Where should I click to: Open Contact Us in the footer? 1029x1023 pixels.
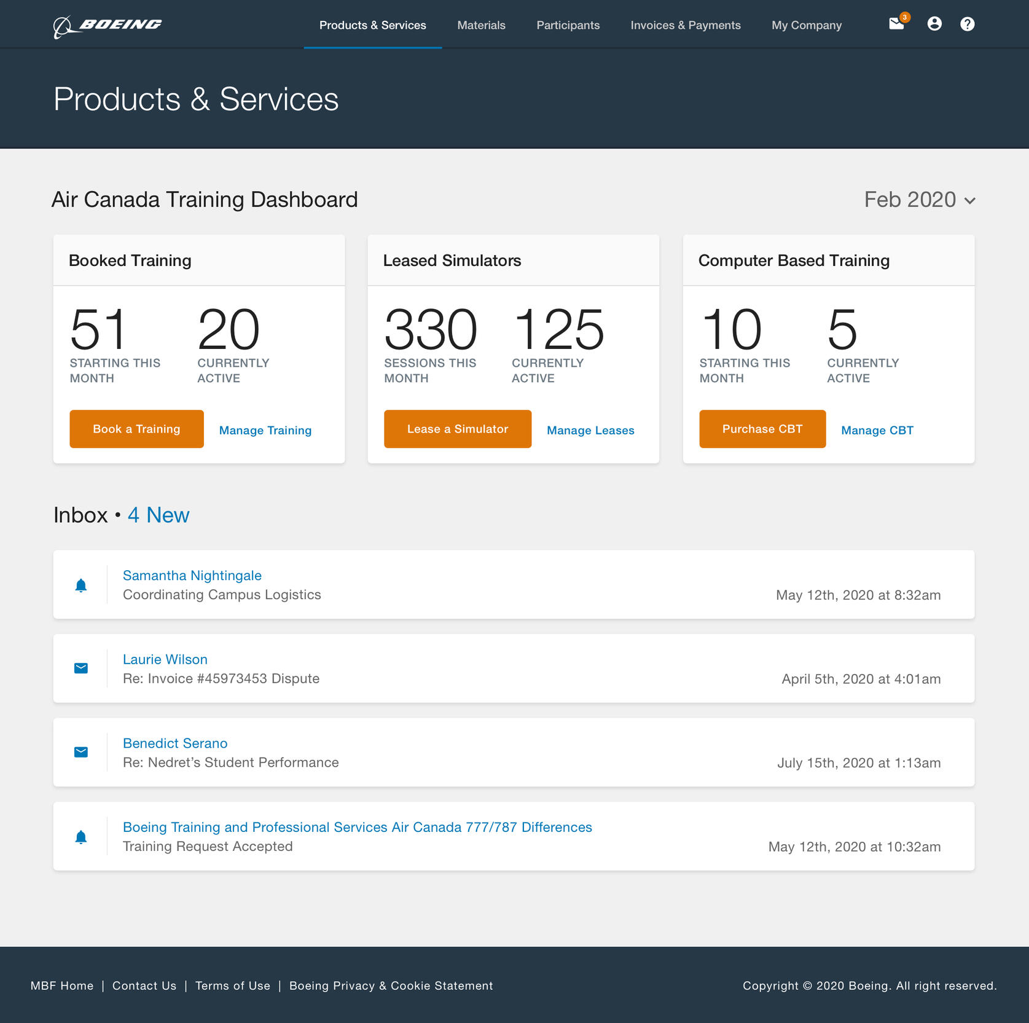point(144,986)
